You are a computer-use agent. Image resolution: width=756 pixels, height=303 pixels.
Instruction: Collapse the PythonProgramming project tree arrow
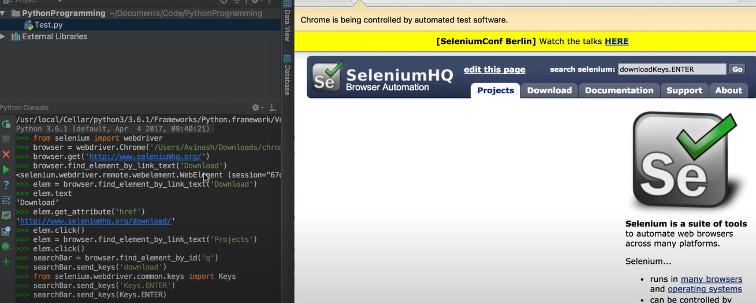pos(3,13)
